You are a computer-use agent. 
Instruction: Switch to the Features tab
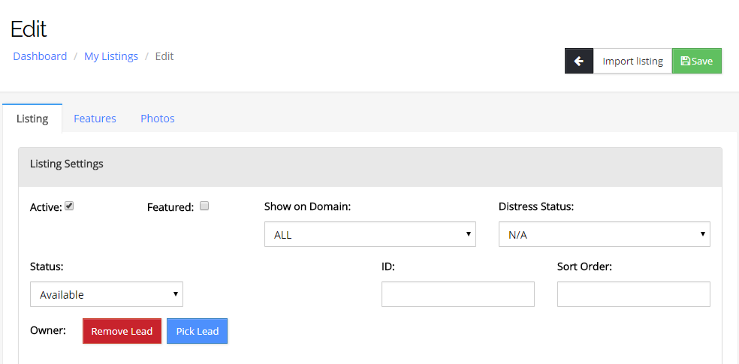coord(95,119)
